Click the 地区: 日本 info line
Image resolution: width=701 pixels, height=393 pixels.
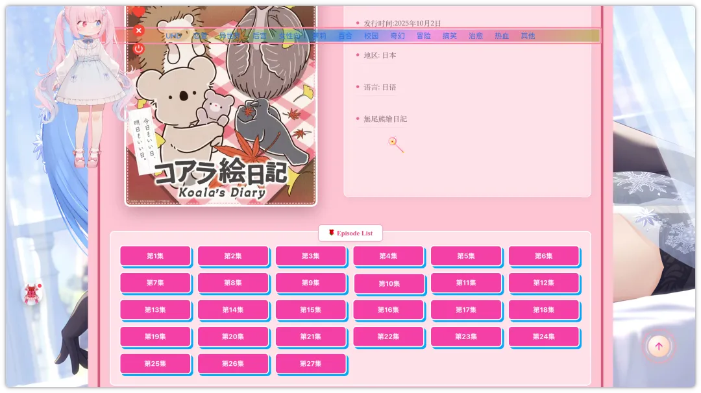coord(380,55)
